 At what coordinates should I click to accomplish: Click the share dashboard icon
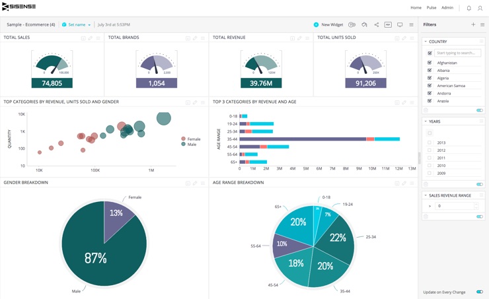coord(377,24)
